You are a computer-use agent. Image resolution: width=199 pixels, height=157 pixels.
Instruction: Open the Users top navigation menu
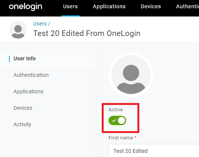71,6
